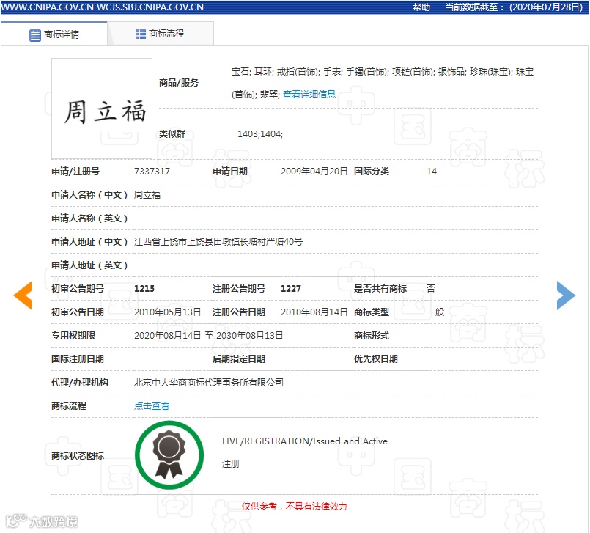Click the 代理/办理机构 label
Image resolution: width=590 pixels, height=533 pixels.
coord(80,383)
